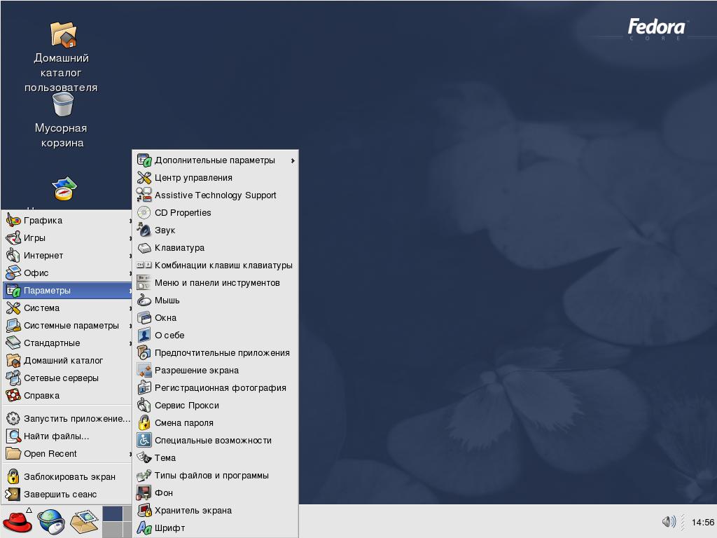Click the Центр управления tools icon

point(144,177)
